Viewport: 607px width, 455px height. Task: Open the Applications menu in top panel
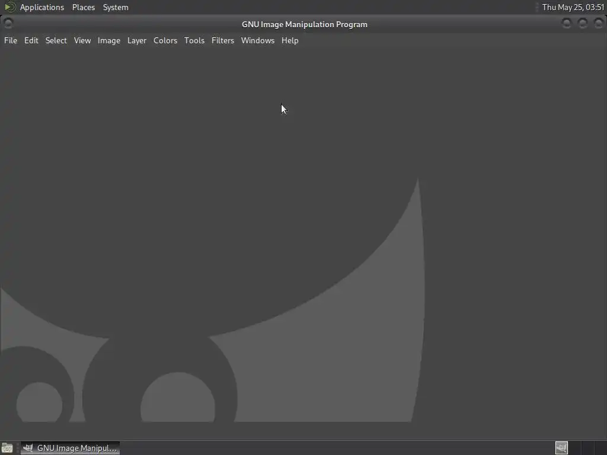[42, 7]
